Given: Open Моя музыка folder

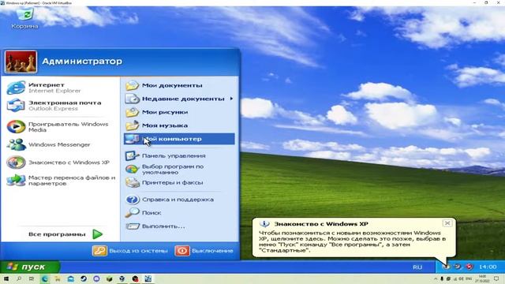Looking at the screenshot, I should tap(179, 125).
